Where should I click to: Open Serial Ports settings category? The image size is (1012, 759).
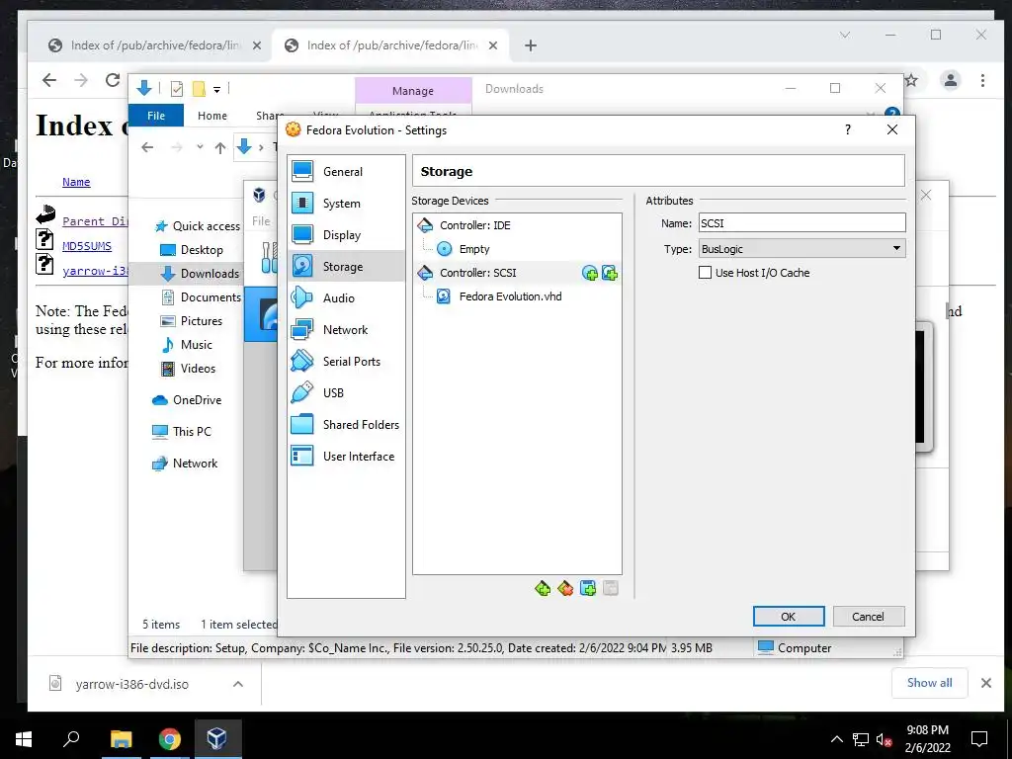346,361
